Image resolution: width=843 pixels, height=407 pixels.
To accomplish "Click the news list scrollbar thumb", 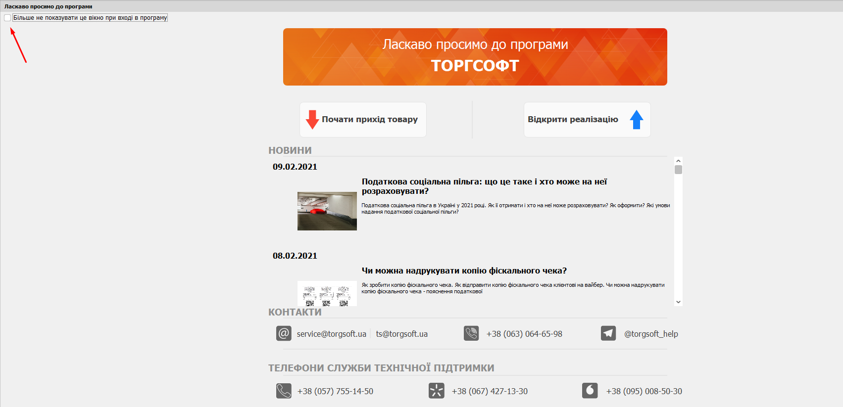I will [x=678, y=170].
